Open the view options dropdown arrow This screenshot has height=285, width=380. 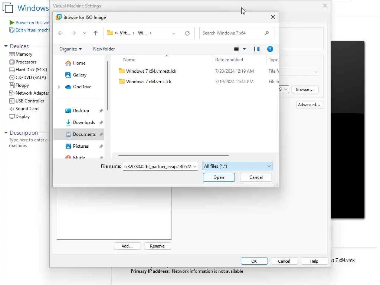click(244, 49)
